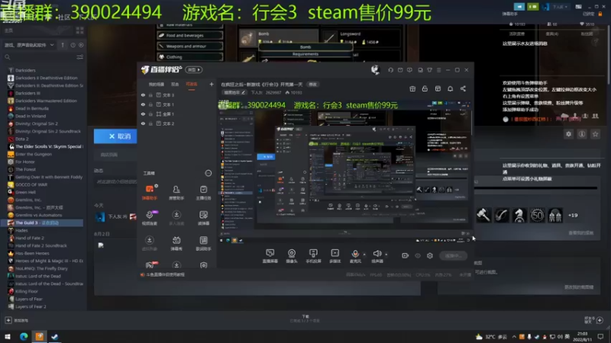Open the 弹幕秀 tool in toolbox
Screen dimensions: 611x343
pyautogui.click(x=176, y=243)
